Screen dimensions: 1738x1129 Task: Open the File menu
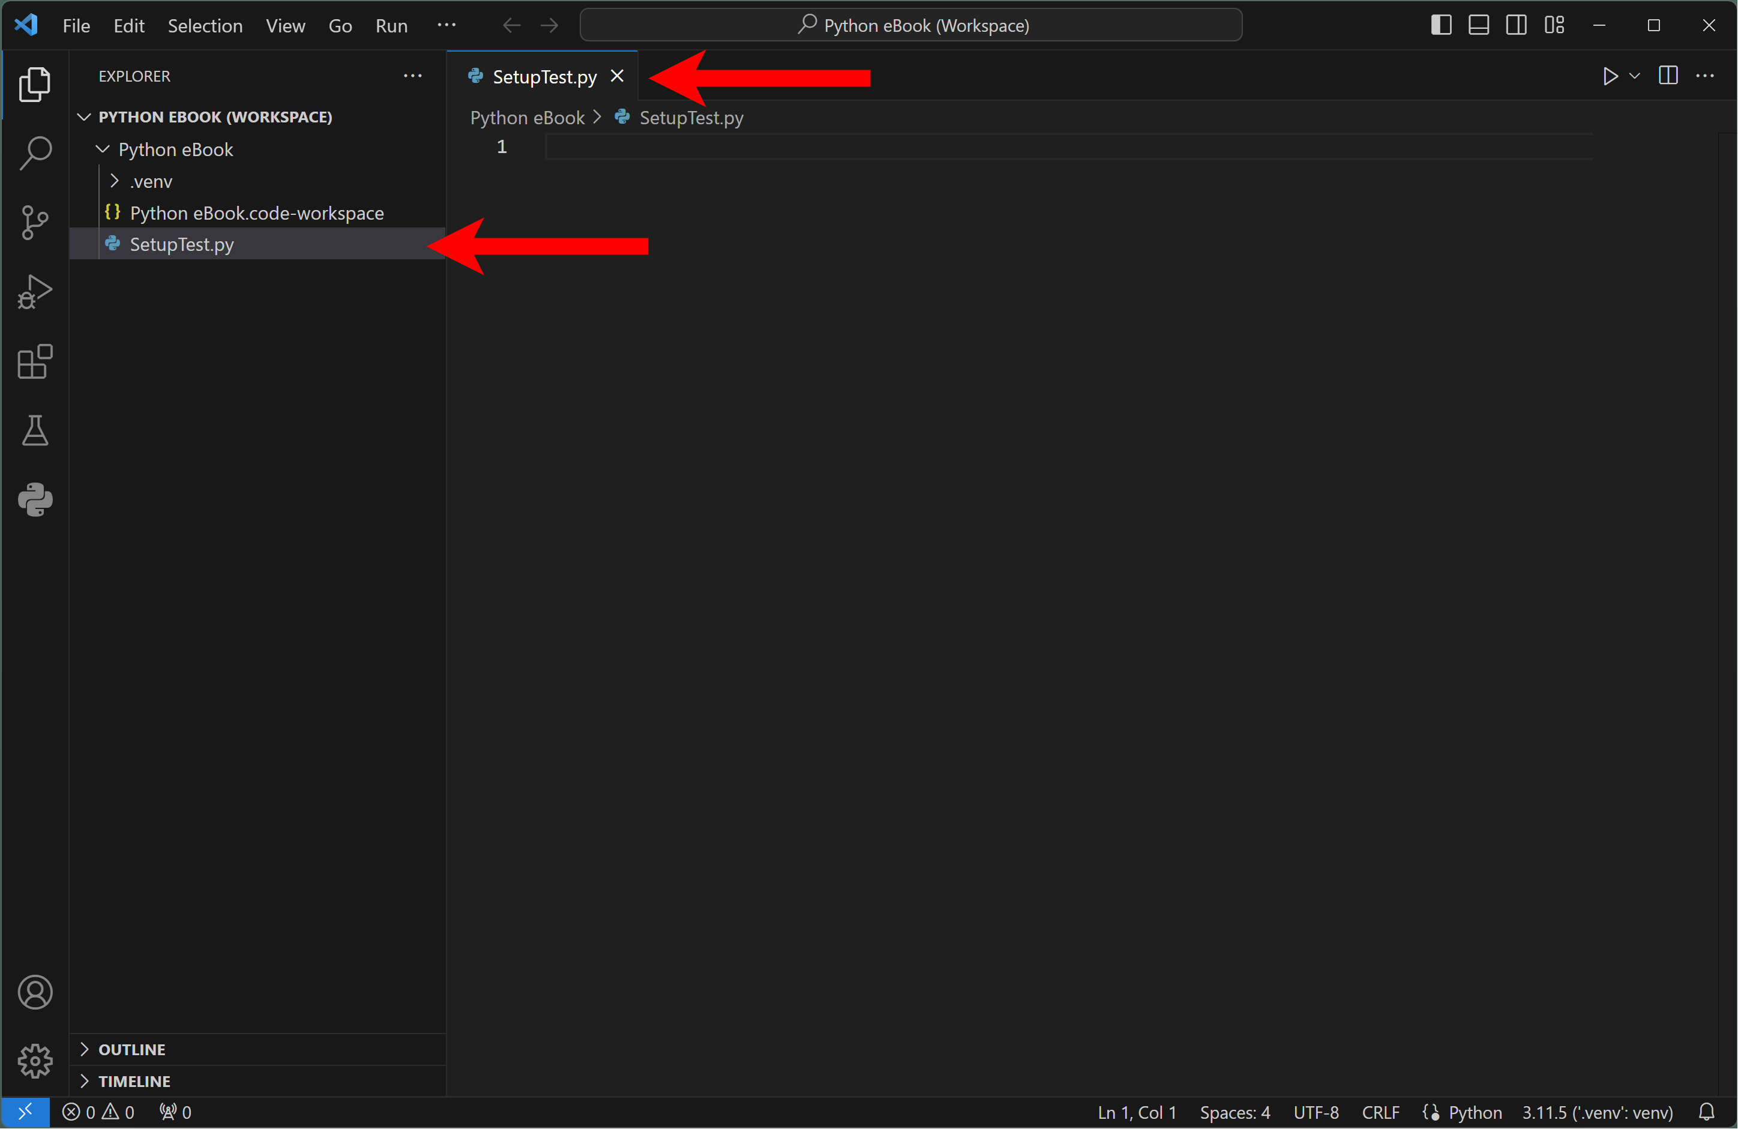pos(77,26)
